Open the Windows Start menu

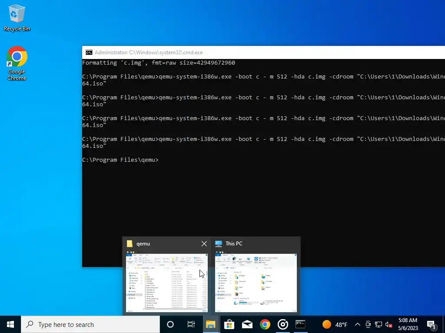10,324
